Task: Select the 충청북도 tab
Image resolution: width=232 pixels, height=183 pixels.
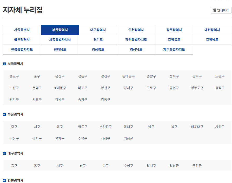Action: (x=174, y=40)
